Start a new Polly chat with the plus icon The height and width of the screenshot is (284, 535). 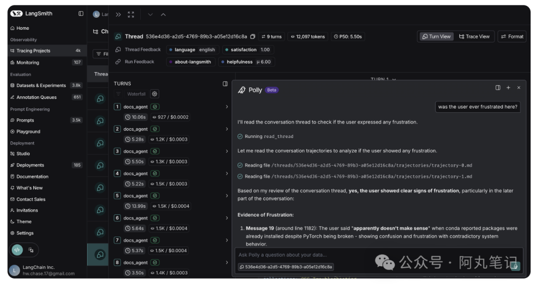[x=508, y=88]
